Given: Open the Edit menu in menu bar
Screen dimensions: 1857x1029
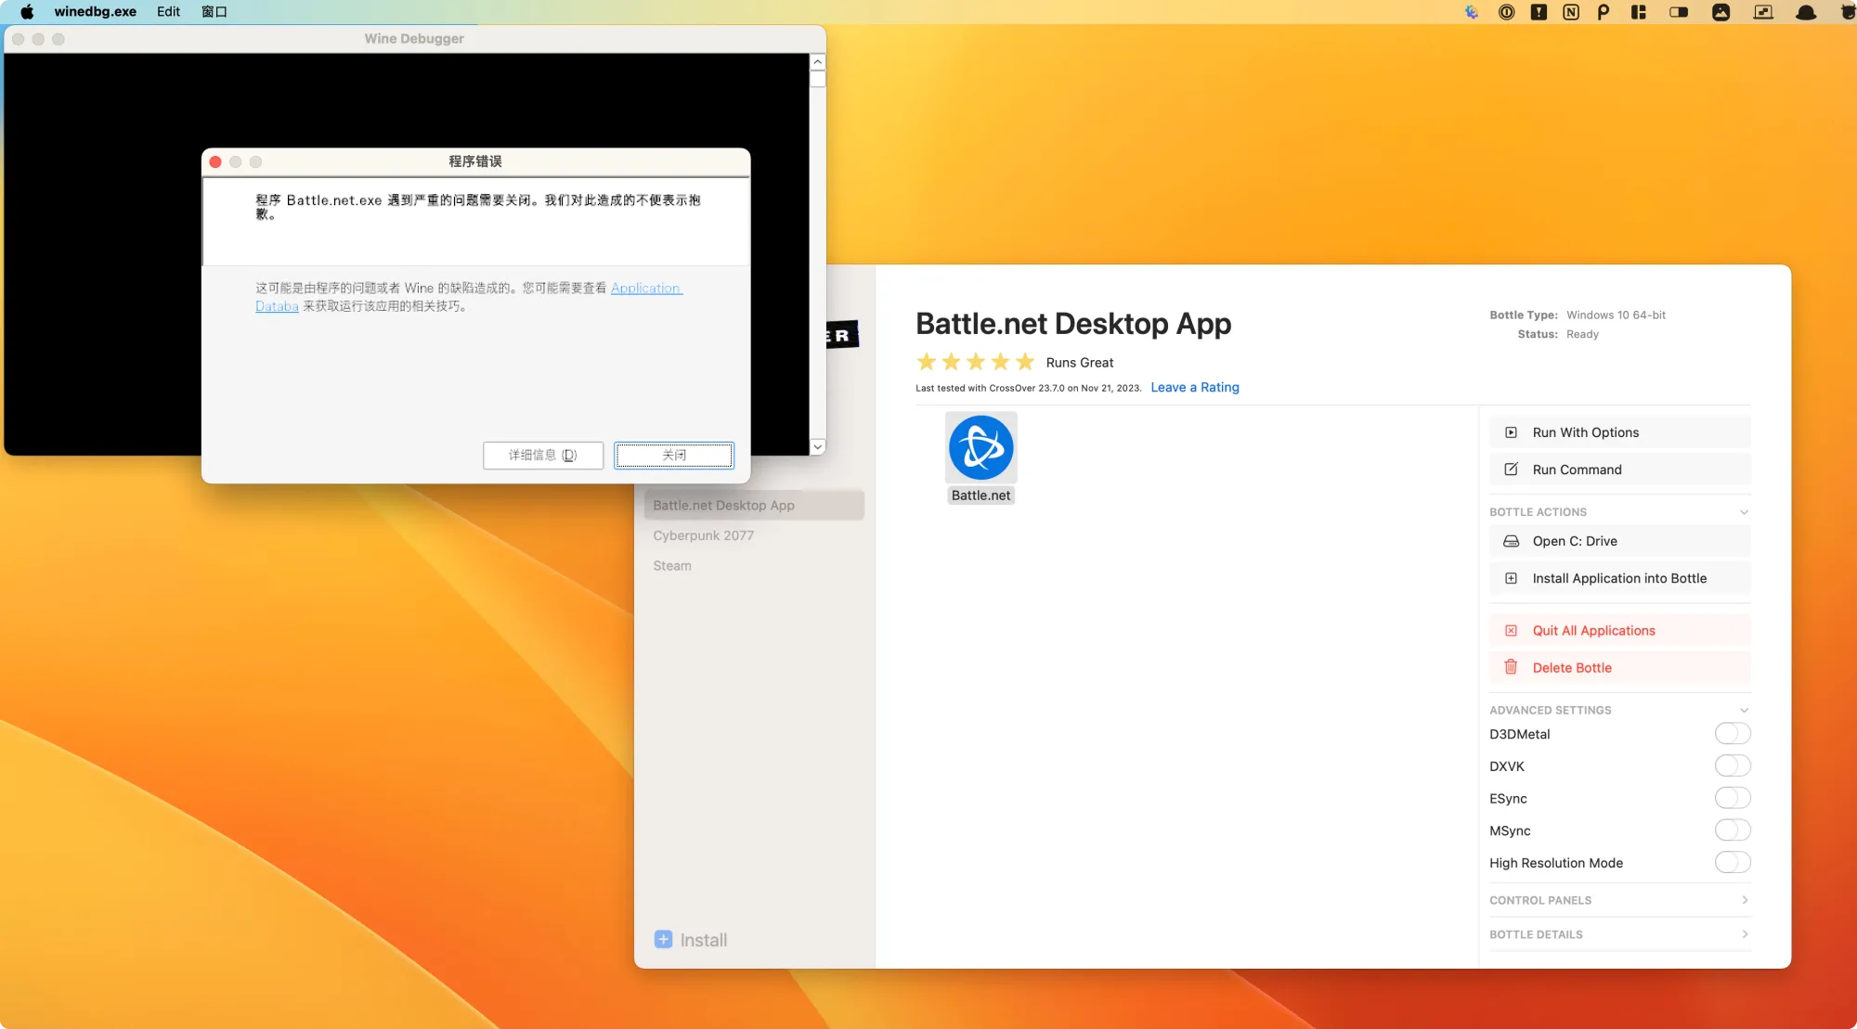Looking at the screenshot, I should (x=168, y=12).
